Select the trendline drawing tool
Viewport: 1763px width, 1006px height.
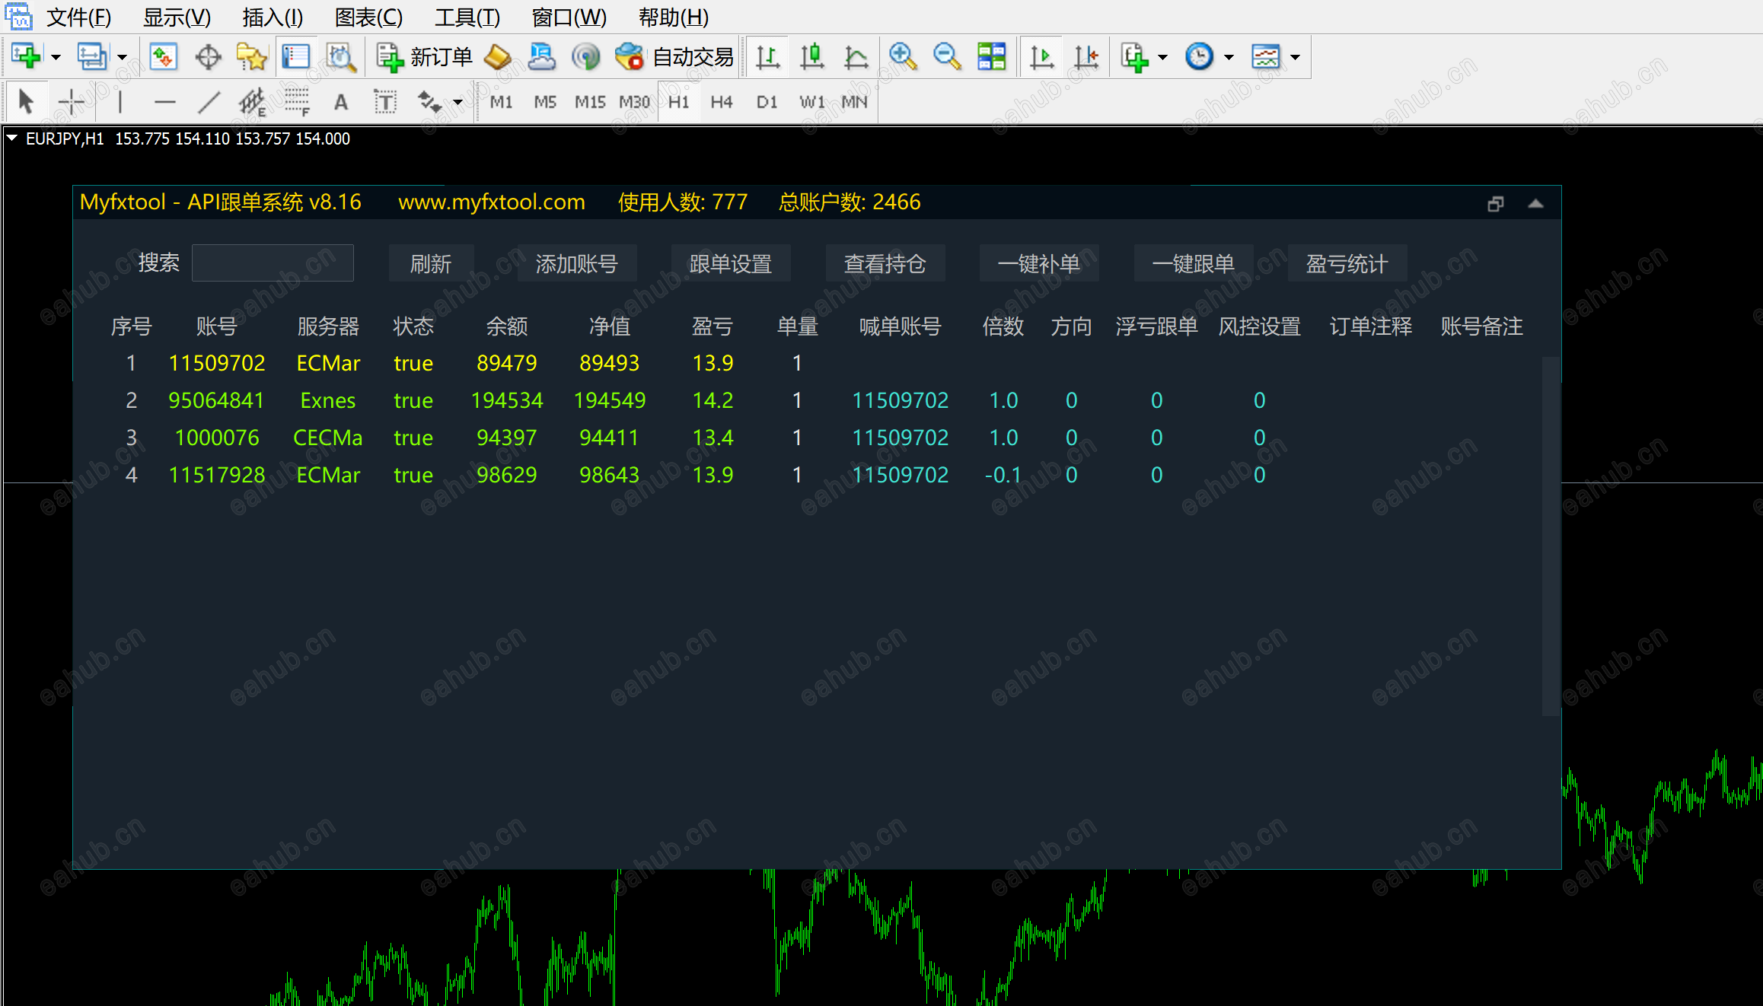pyautogui.click(x=209, y=101)
